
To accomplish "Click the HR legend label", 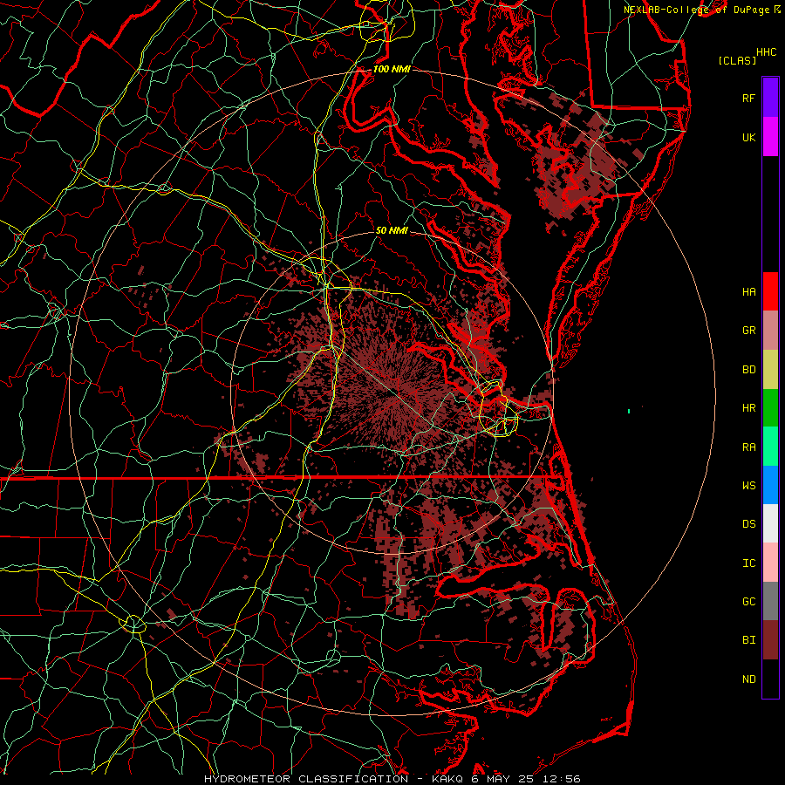I will coord(749,408).
